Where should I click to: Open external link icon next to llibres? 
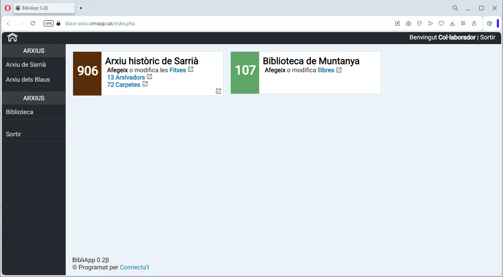click(x=339, y=70)
